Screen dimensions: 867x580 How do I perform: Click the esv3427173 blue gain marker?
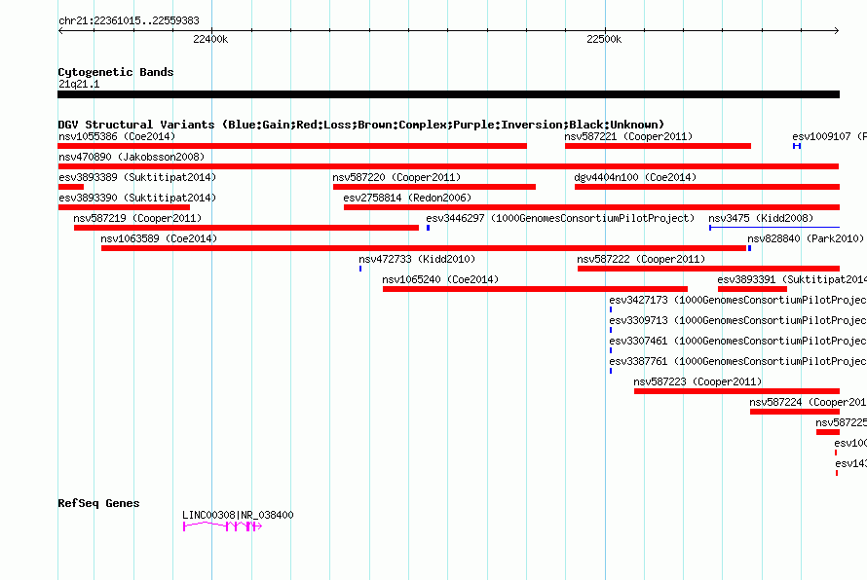click(611, 309)
